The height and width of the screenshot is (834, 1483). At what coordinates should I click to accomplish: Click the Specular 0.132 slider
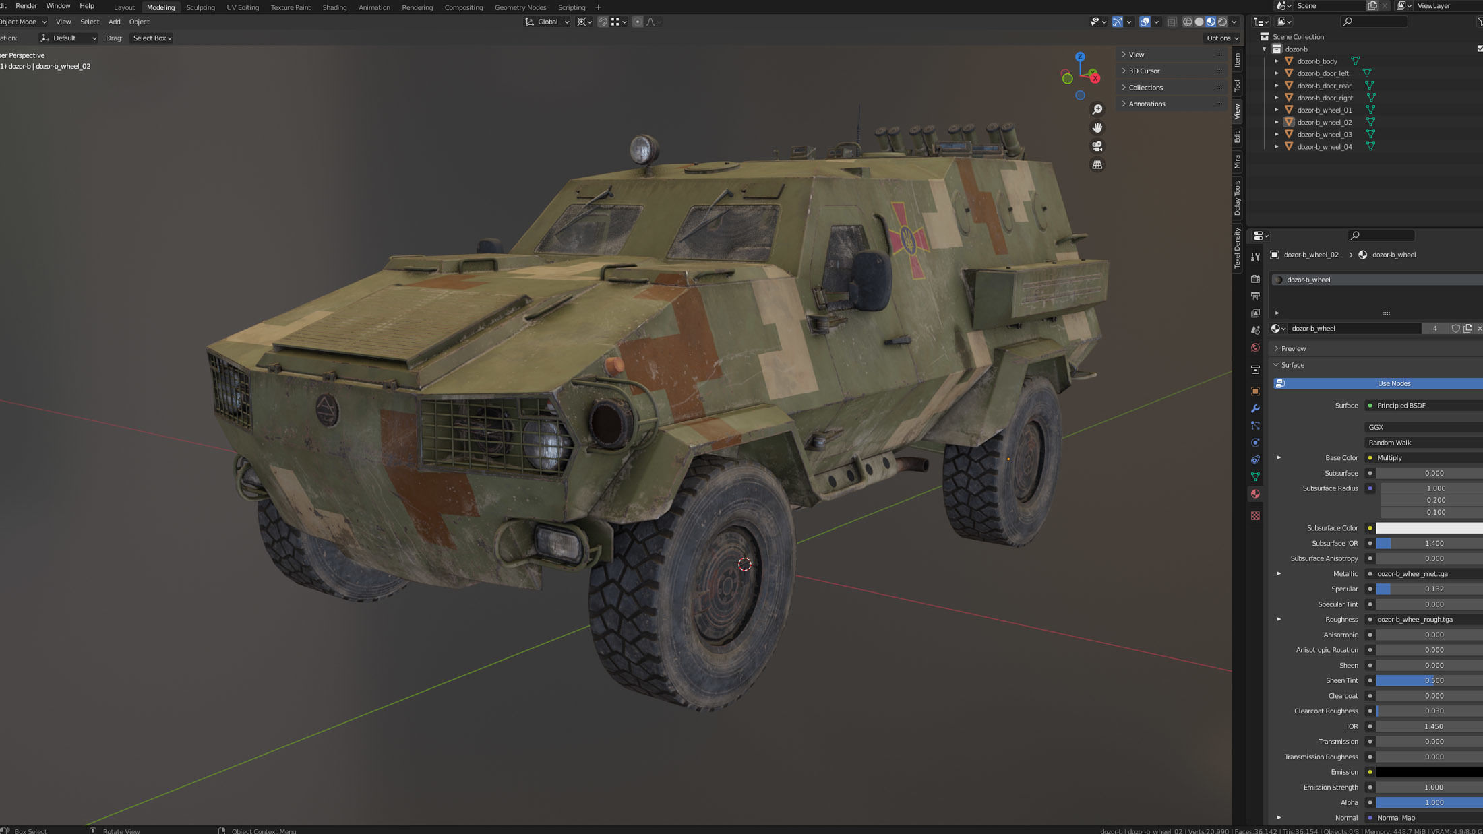point(1429,589)
